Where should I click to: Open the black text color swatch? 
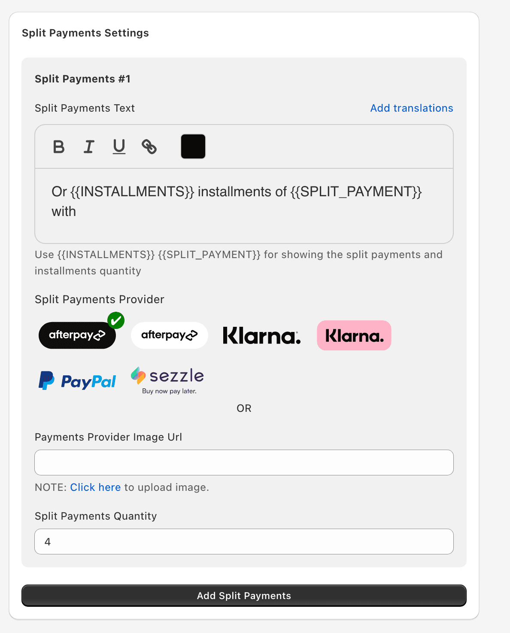pos(193,146)
